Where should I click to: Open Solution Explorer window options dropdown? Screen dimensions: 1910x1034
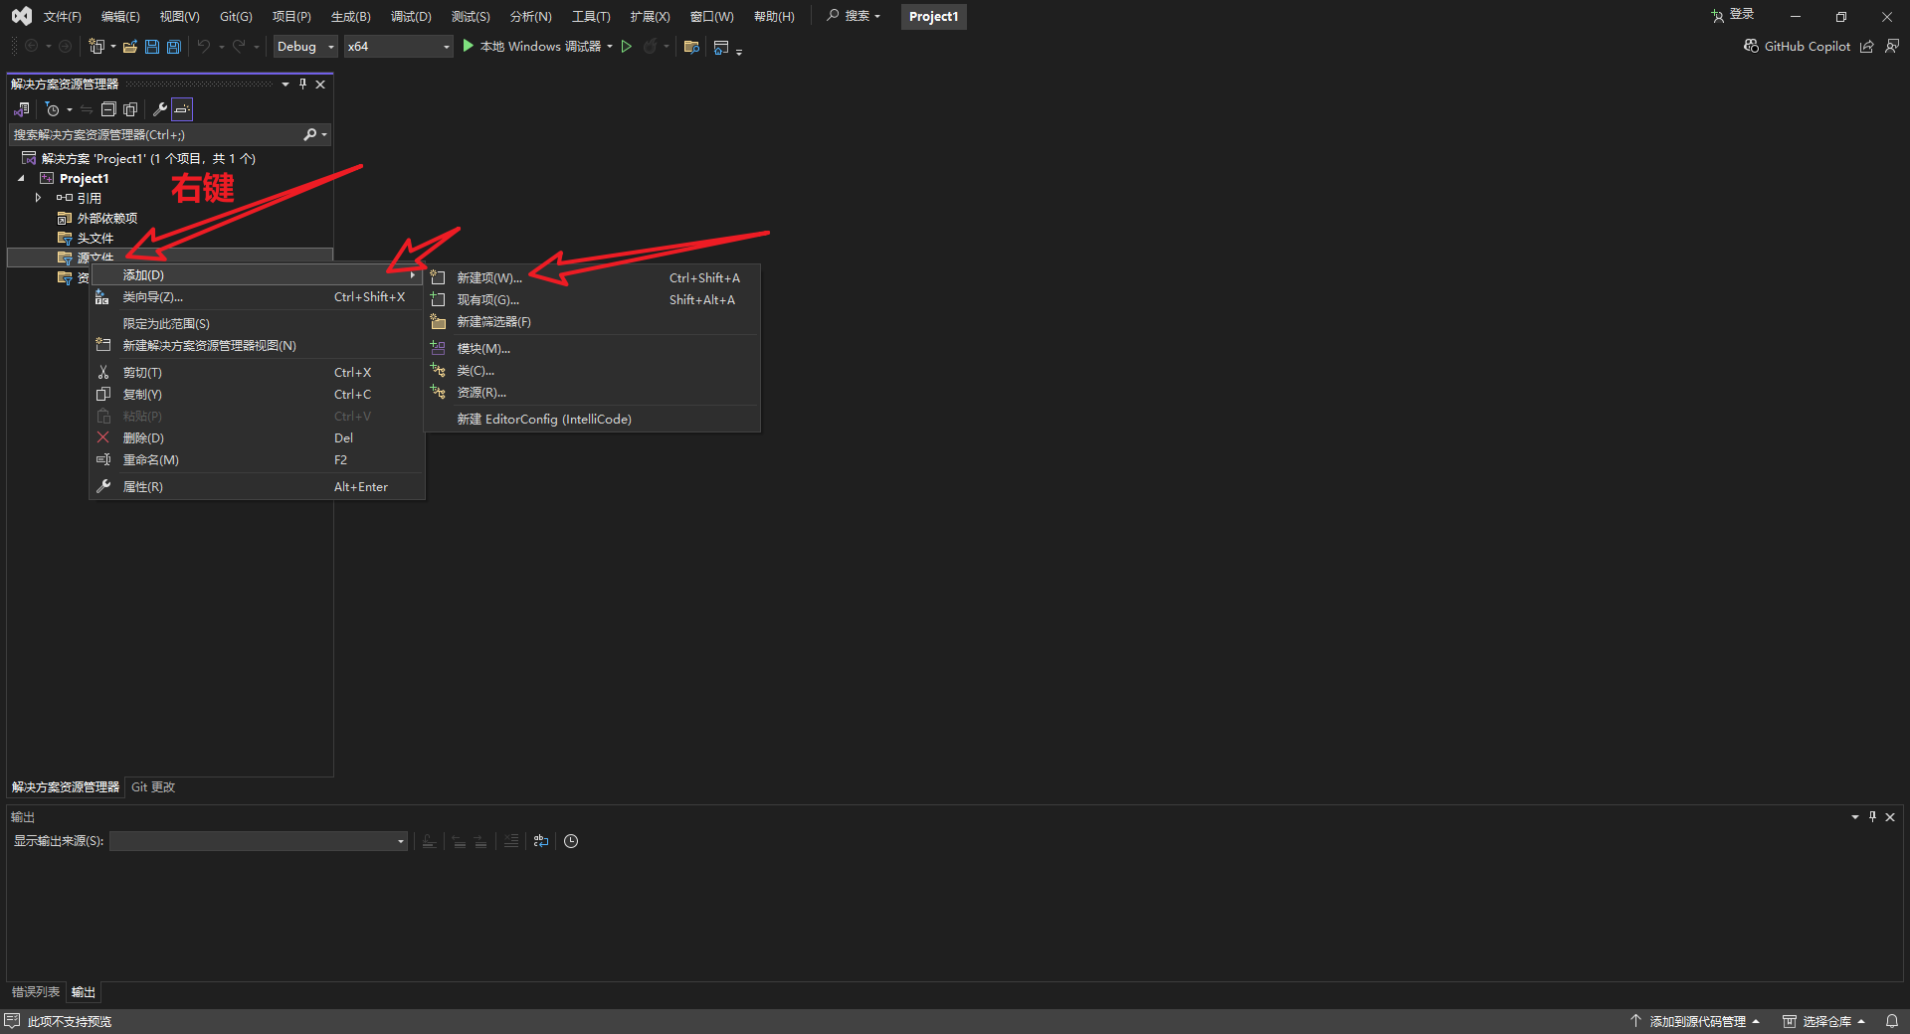tap(286, 85)
